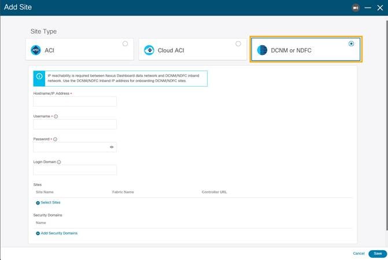The width and height of the screenshot is (388, 260).
Task: Select the ACI site type radio button
Action: click(125, 44)
